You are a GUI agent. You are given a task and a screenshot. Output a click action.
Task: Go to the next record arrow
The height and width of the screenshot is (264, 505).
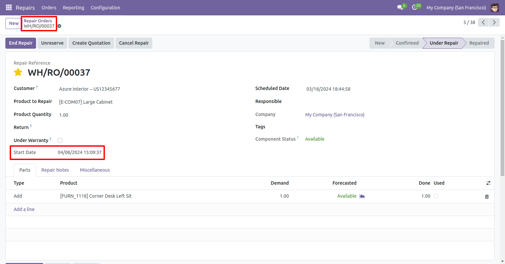tap(494, 22)
